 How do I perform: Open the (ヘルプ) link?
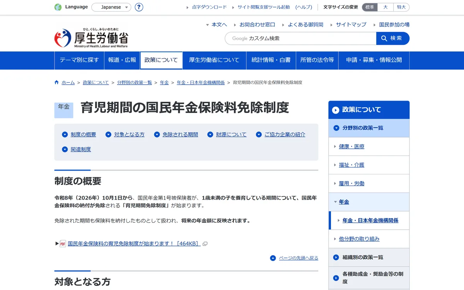pyautogui.click(x=304, y=7)
